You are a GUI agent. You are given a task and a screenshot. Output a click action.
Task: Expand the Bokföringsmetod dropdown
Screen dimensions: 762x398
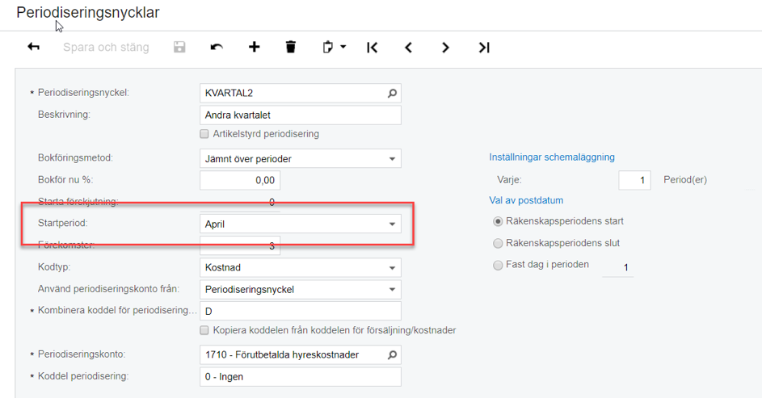(x=392, y=159)
